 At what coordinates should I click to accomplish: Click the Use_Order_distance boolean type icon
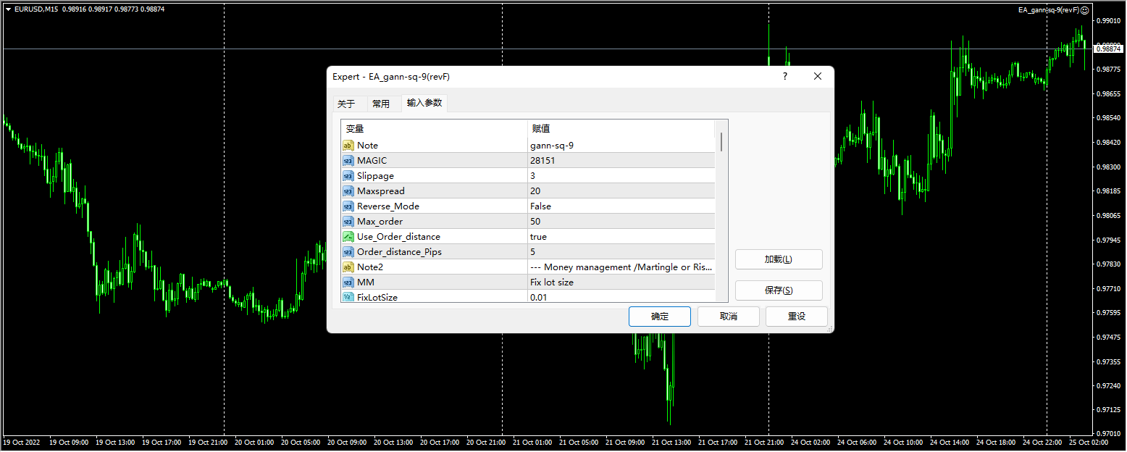tap(348, 237)
